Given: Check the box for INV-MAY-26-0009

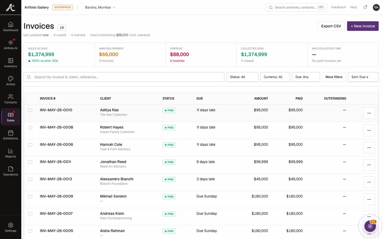Looking at the screenshot, I should pyautogui.click(x=30, y=197).
